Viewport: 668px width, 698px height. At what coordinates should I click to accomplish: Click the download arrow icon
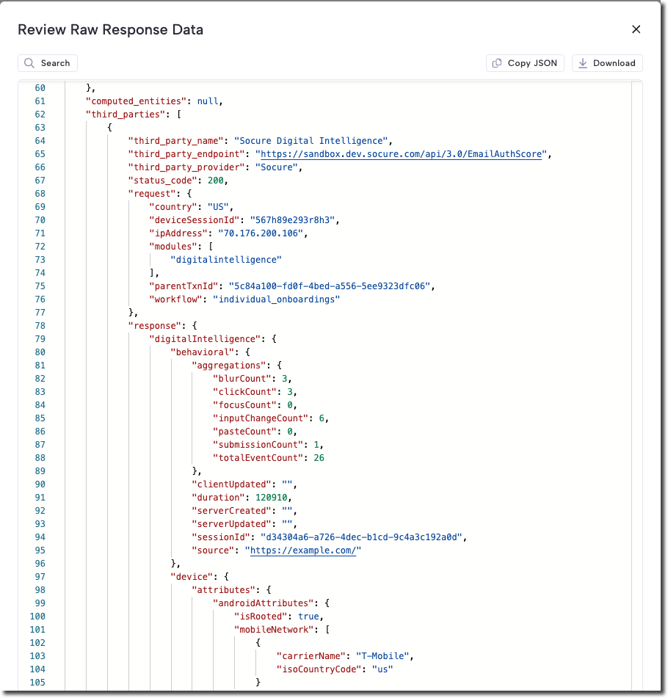pyautogui.click(x=583, y=63)
